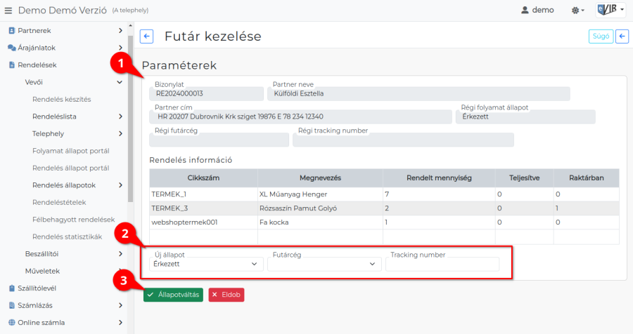
Task: Open the hamburger menu icon
Action: tap(8, 11)
